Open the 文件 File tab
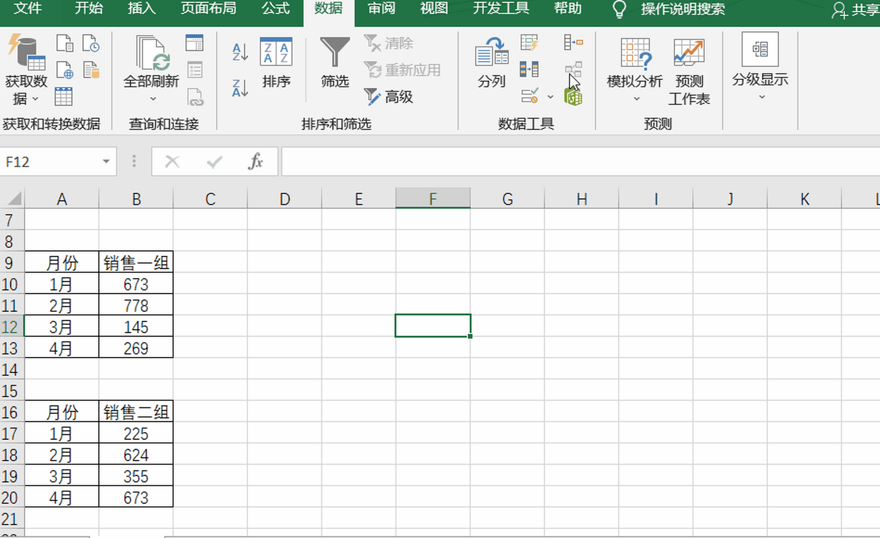Screen dimensions: 880x538 pos(28,8)
